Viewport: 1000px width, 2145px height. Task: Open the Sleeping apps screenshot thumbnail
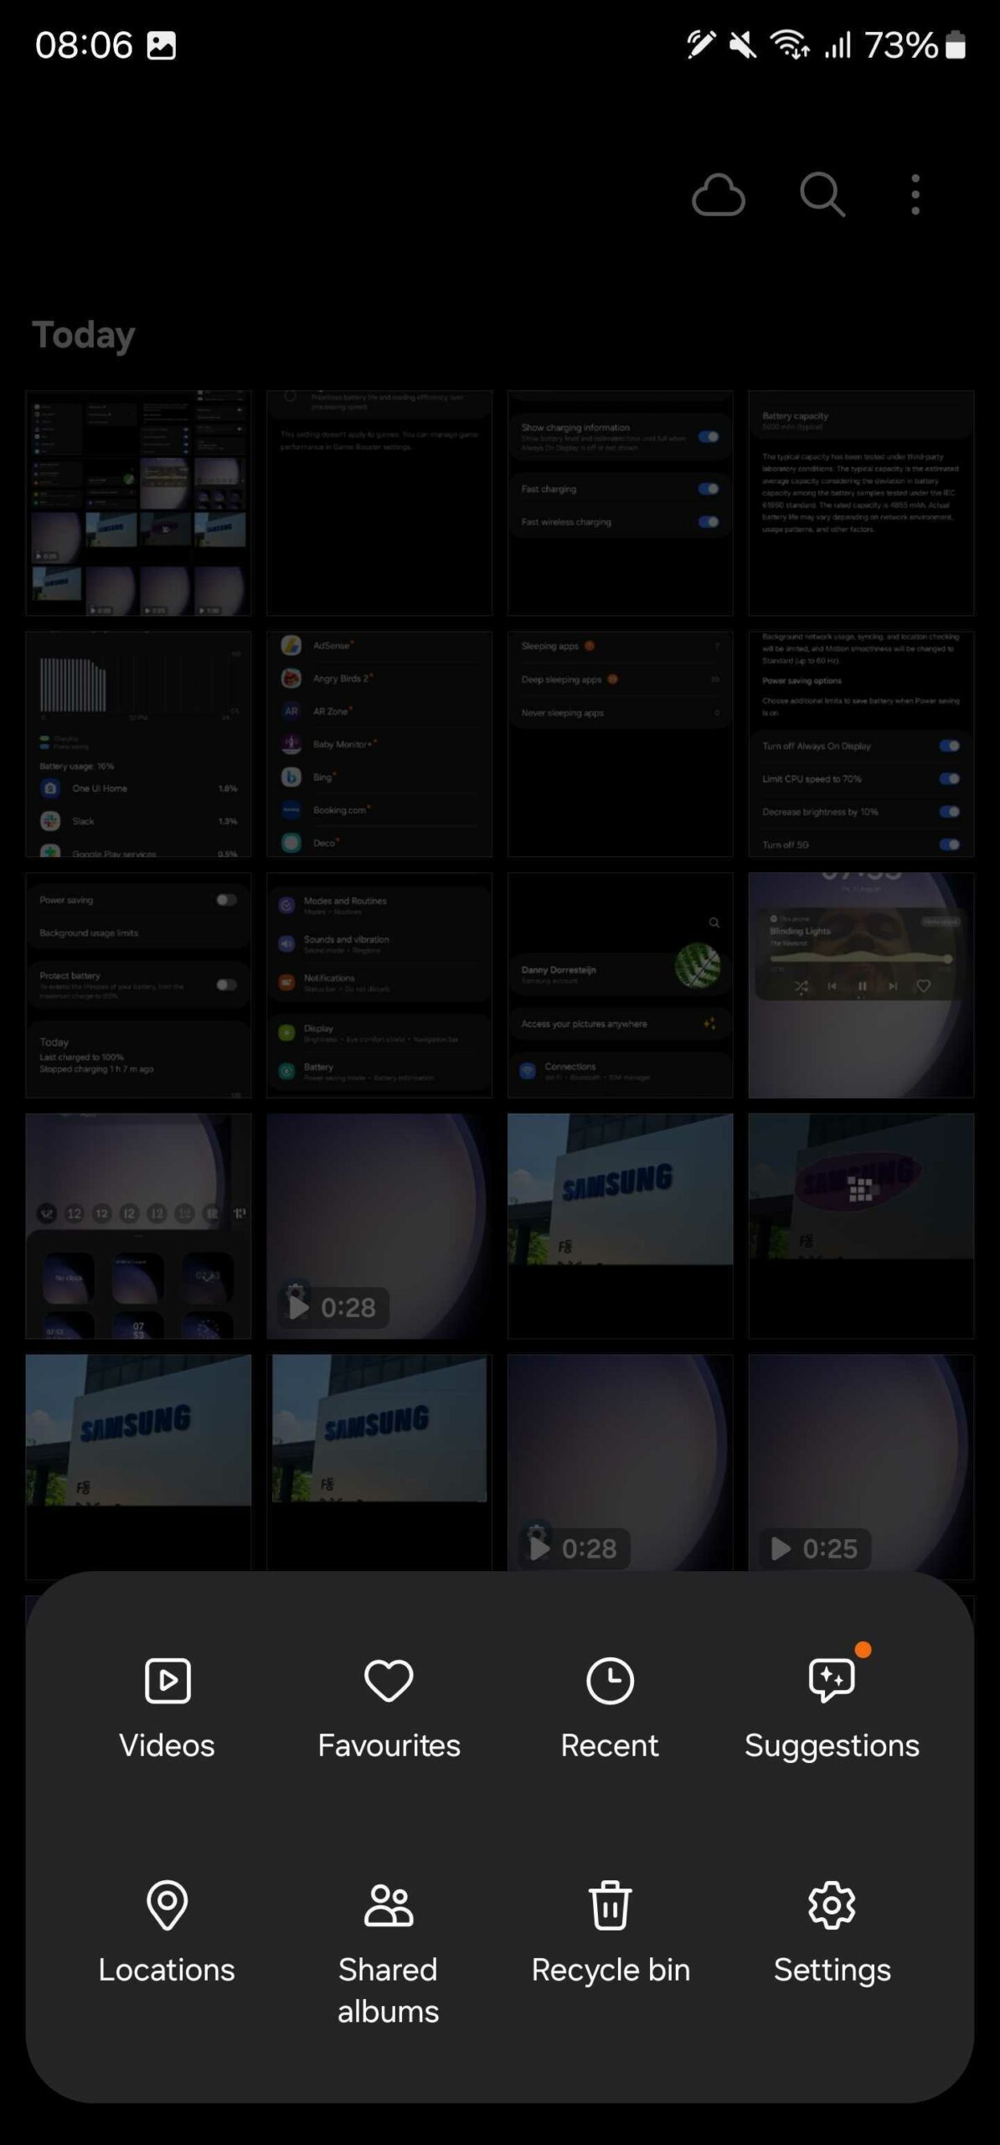(x=620, y=744)
